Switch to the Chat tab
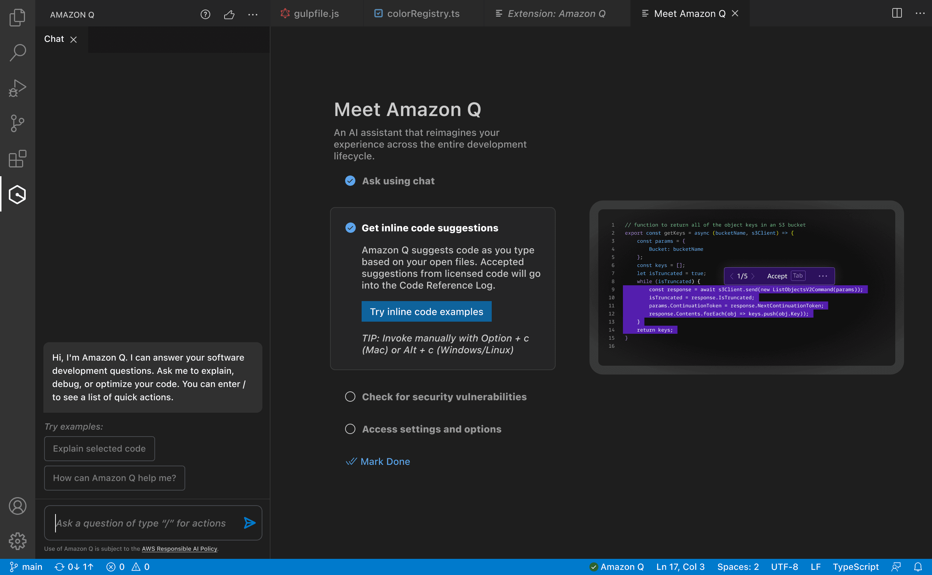Screen dimensions: 932x575 [x=54, y=39]
